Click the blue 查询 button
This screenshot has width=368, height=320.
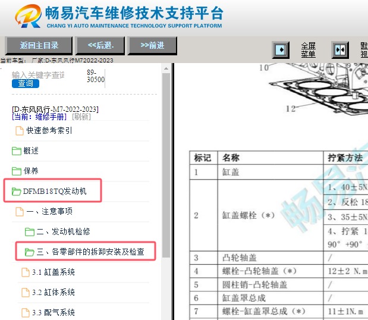[x=26, y=83]
